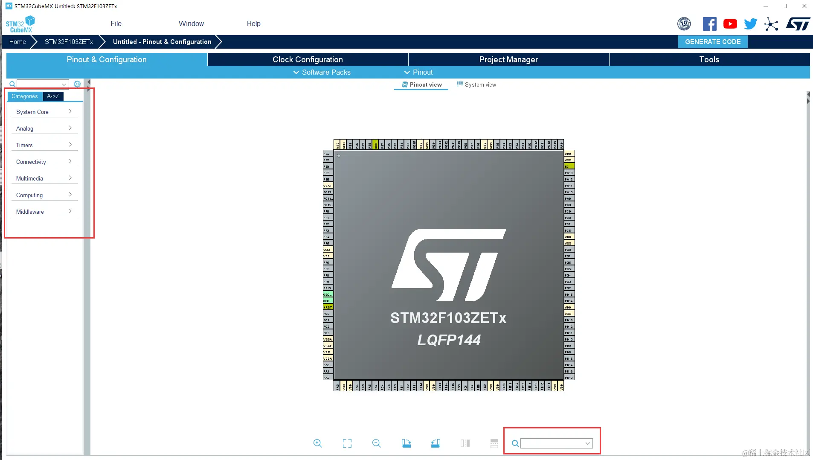Select pin PA1 on the chip
The height and width of the screenshot is (460, 813).
coord(328,371)
